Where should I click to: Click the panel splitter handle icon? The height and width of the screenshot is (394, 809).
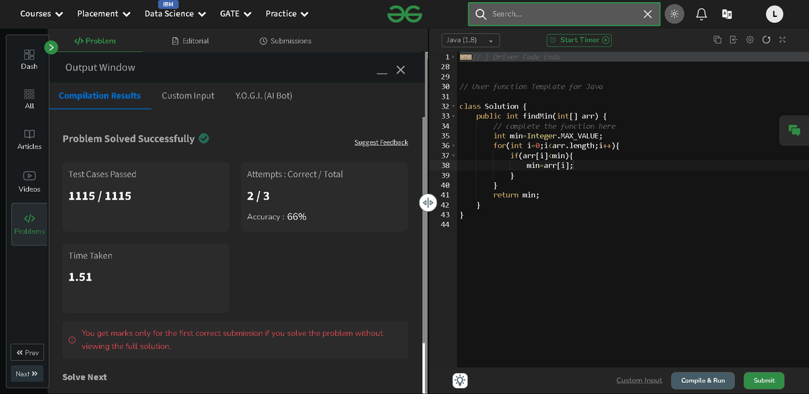pos(428,202)
